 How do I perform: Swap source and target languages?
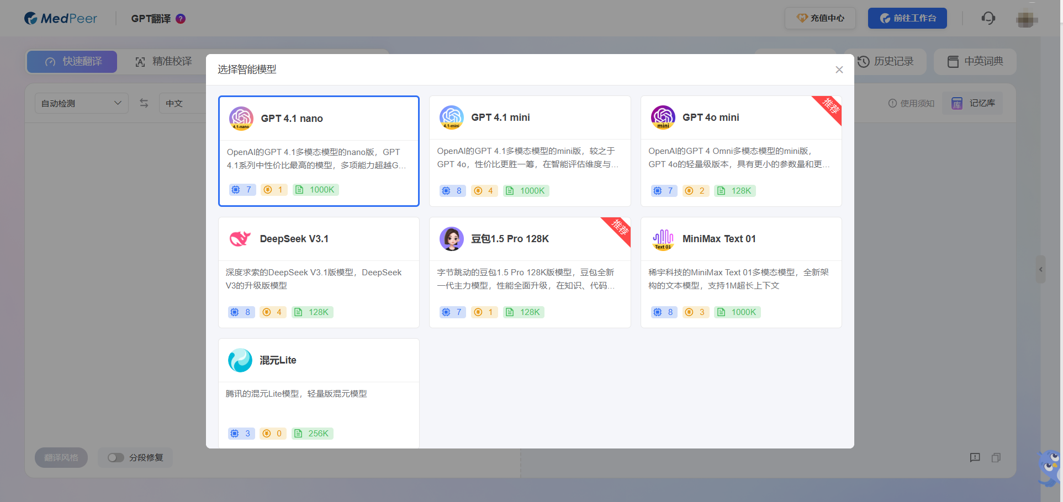click(x=144, y=103)
